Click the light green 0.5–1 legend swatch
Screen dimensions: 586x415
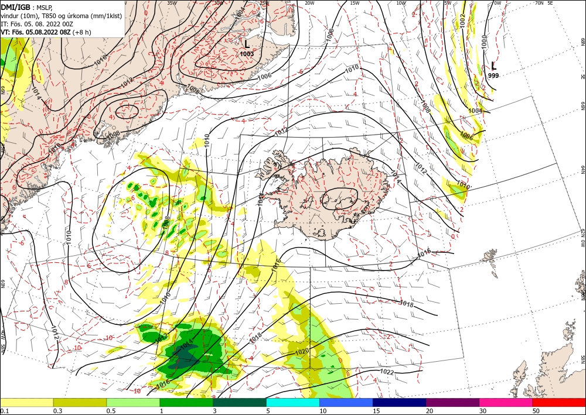133,402
